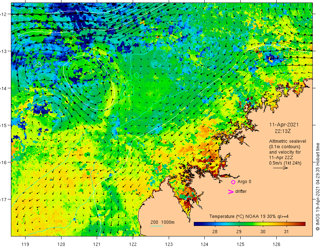
Task: Click the longitude axis label 119
Action: [x=25, y=244]
